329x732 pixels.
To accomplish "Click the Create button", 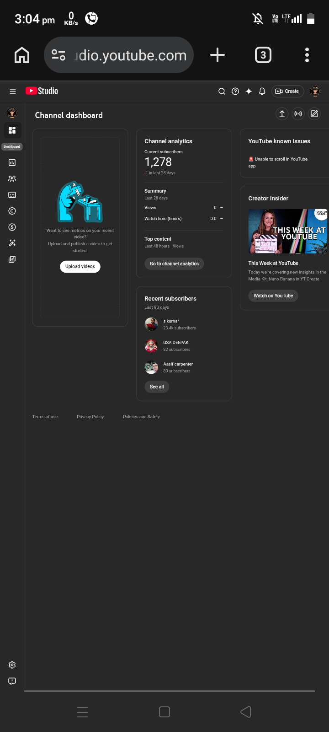I will click(288, 91).
